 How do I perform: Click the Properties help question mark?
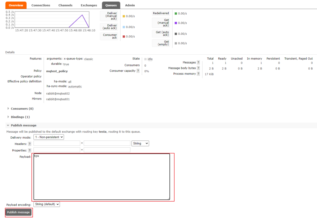[30, 150]
